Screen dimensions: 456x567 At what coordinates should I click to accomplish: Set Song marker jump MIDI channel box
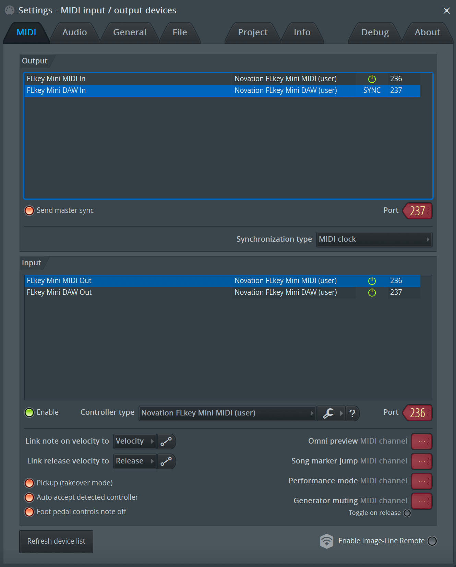[x=422, y=461]
